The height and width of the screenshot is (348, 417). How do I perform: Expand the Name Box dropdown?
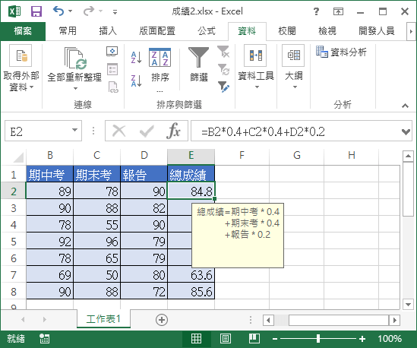tap(74, 130)
